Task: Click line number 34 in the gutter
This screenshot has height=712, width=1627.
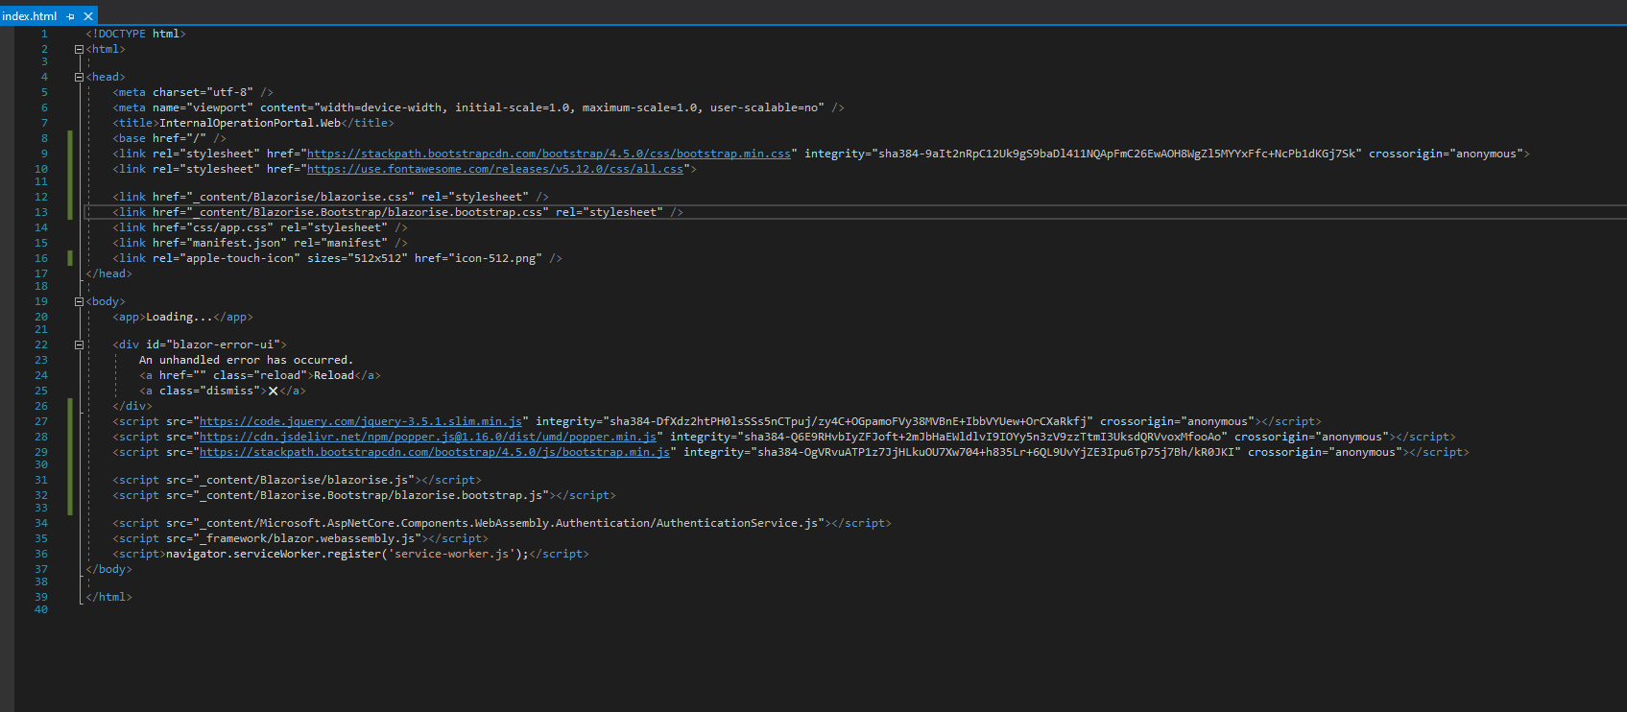Action: pyautogui.click(x=41, y=523)
